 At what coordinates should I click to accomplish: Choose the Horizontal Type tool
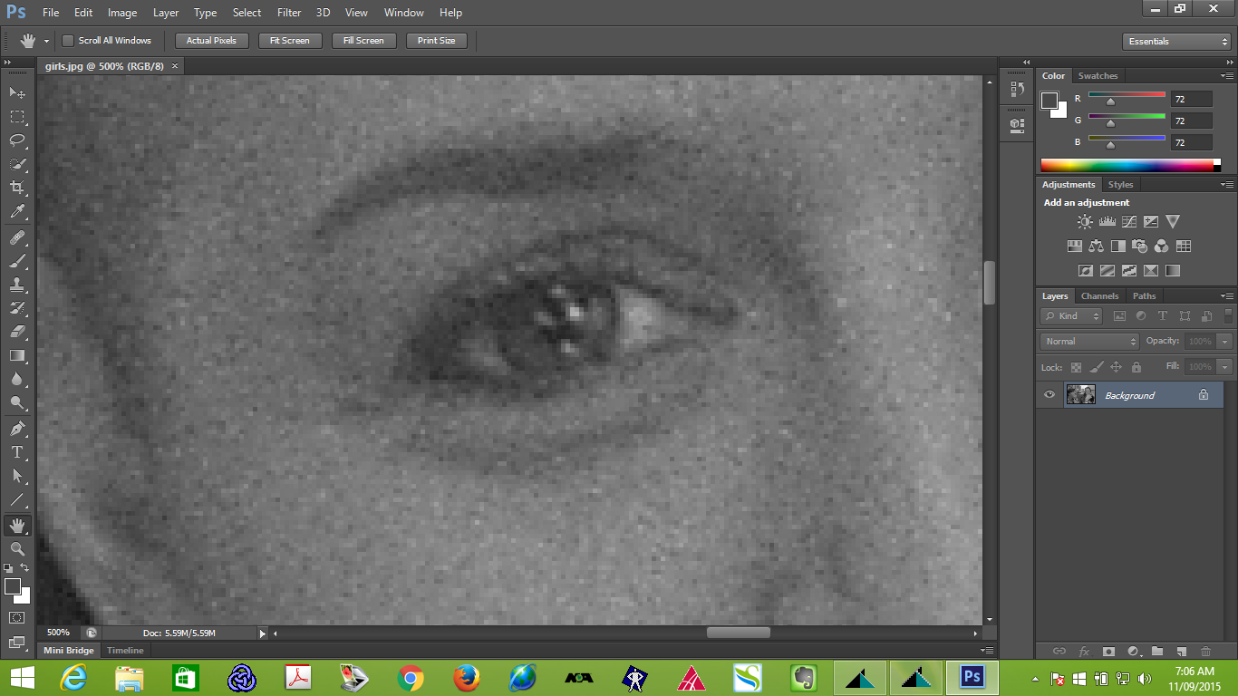17,452
